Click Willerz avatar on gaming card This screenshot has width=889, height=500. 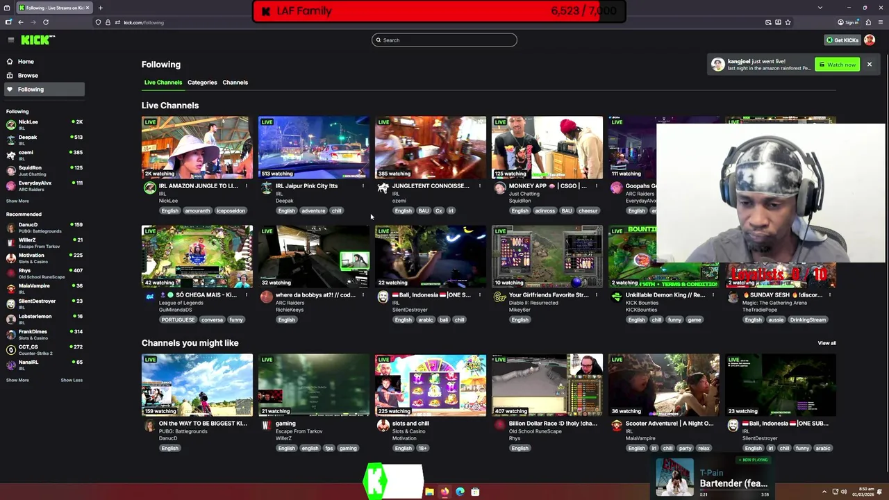(266, 426)
